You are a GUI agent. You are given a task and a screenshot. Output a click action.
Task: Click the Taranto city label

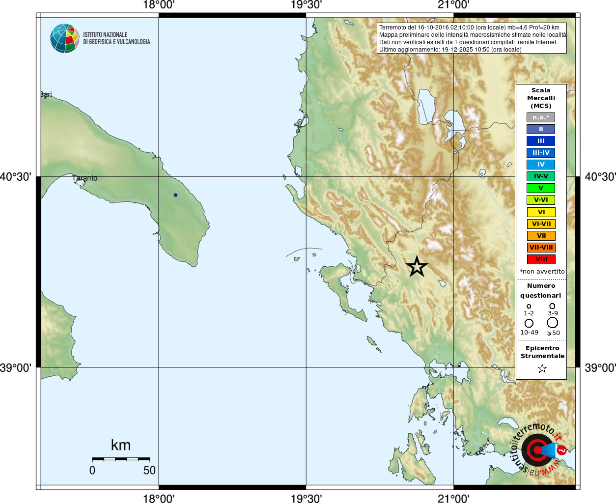click(85, 178)
